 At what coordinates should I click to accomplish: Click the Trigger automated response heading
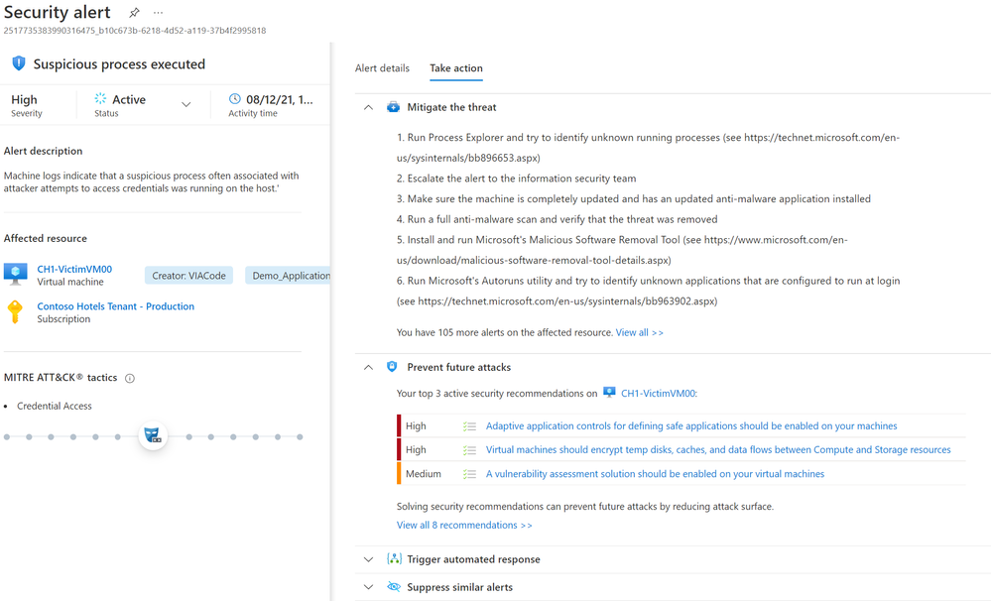pyautogui.click(x=473, y=559)
